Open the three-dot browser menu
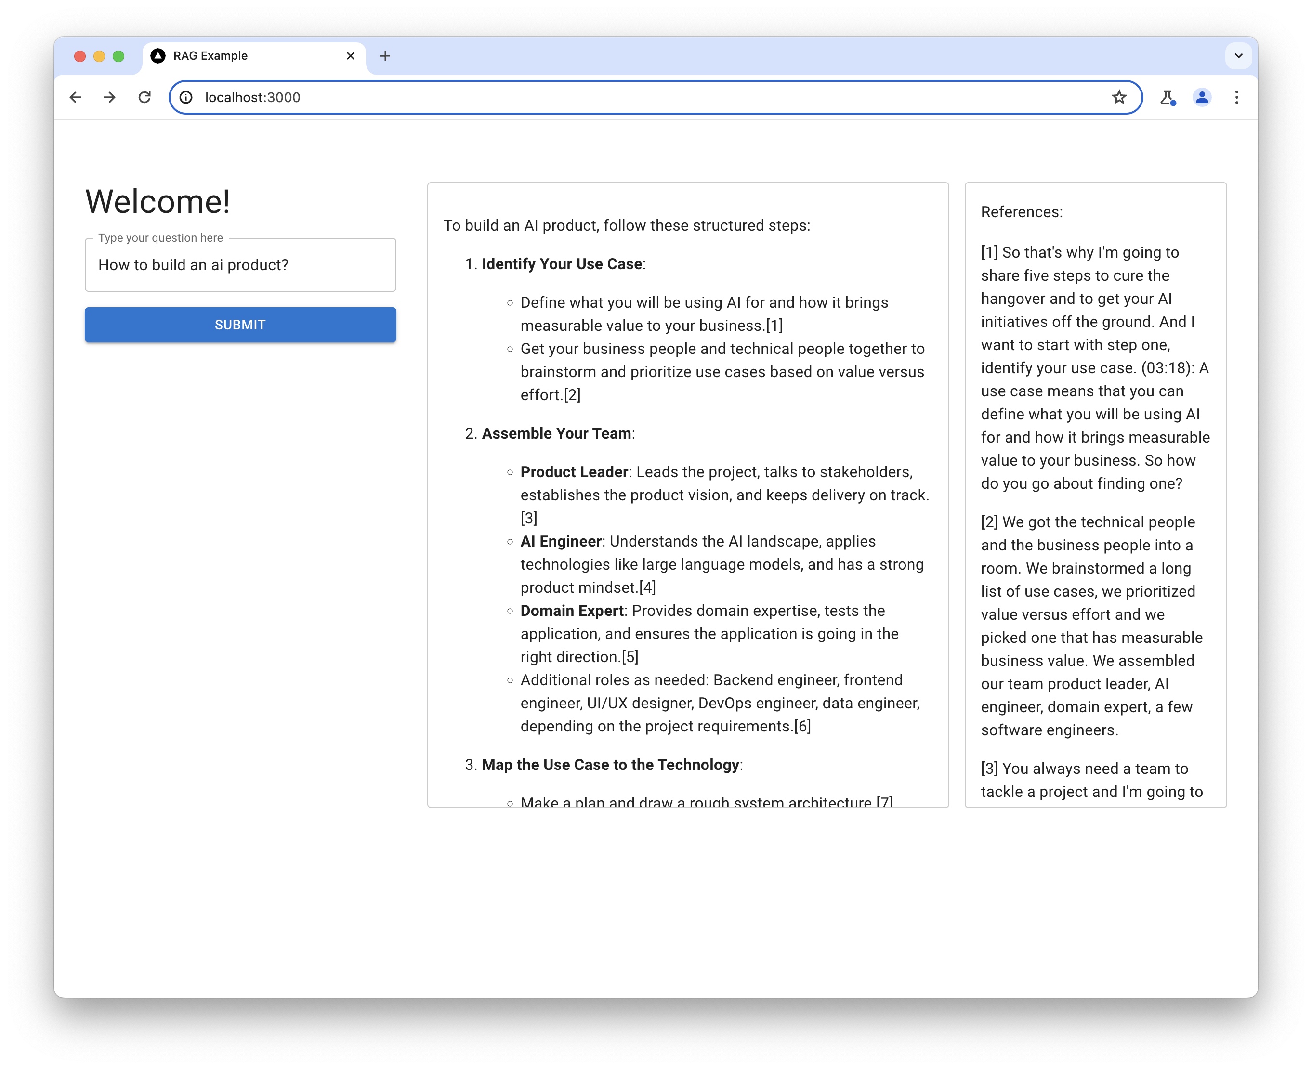Viewport: 1312px width, 1069px height. [1236, 97]
